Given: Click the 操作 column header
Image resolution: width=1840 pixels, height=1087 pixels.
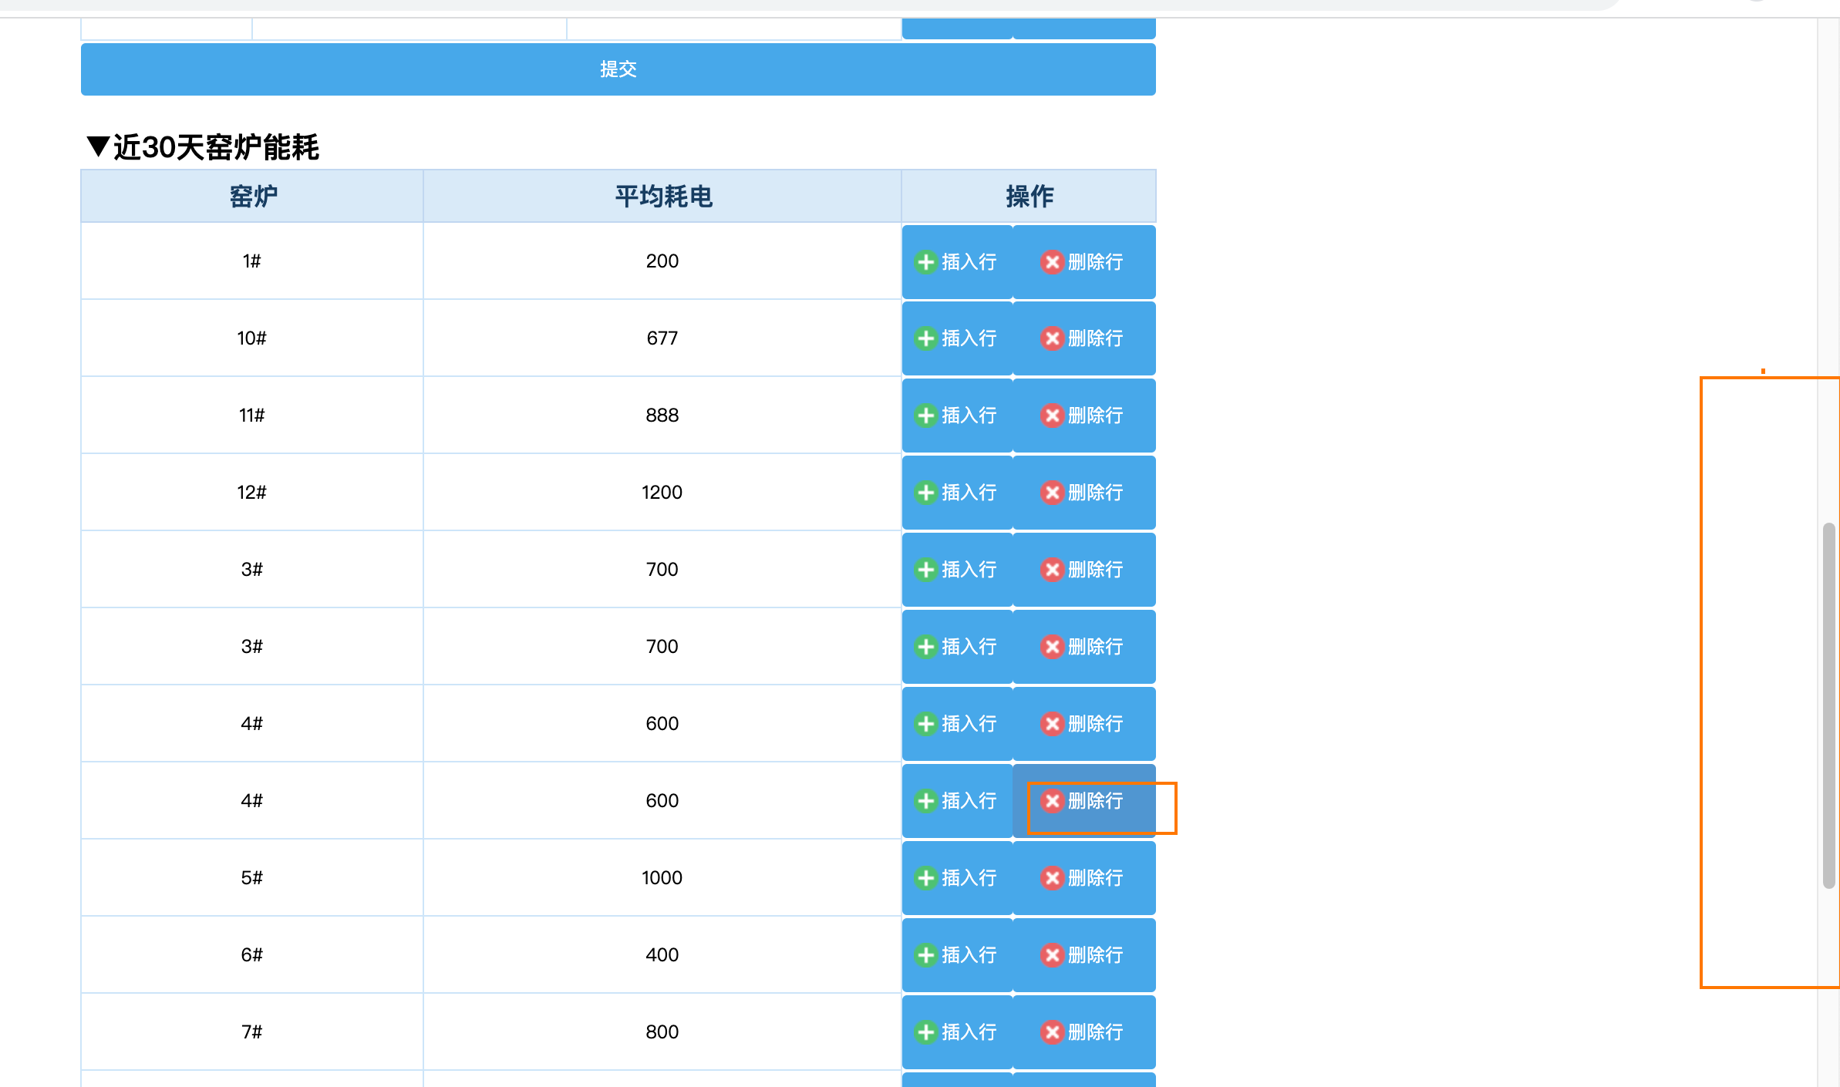Looking at the screenshot, I should point(1029,197).
